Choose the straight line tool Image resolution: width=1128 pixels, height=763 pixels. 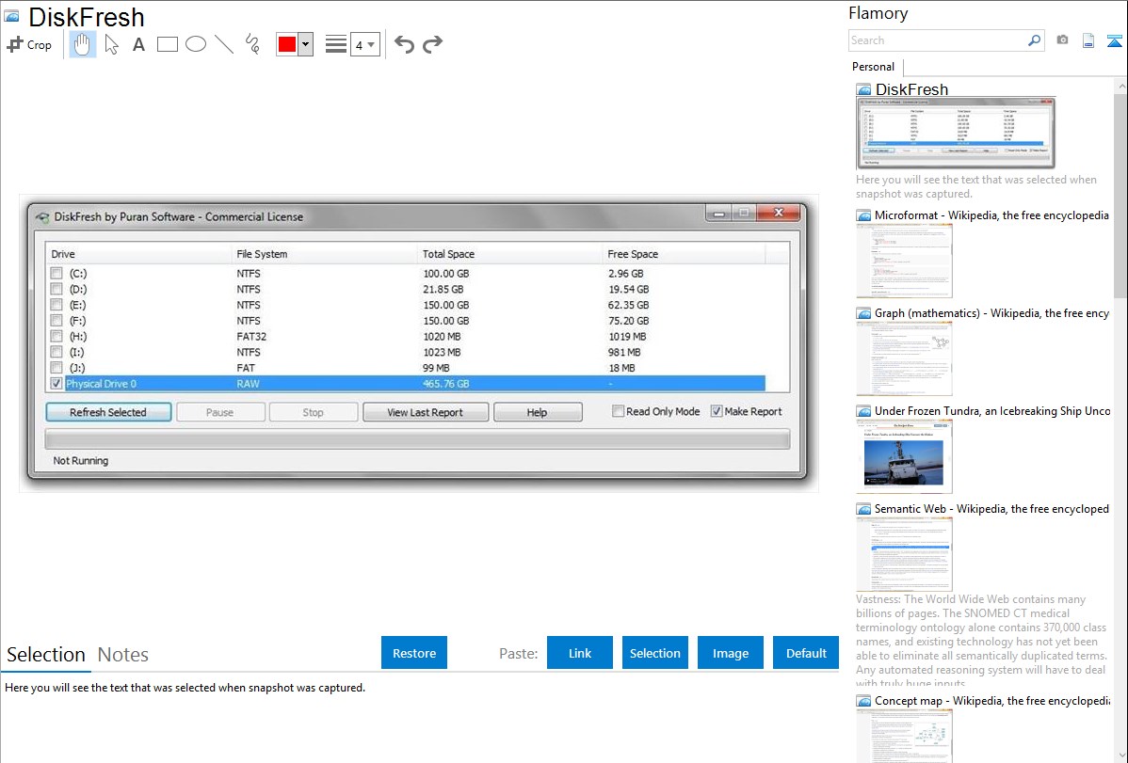point(224,44)
